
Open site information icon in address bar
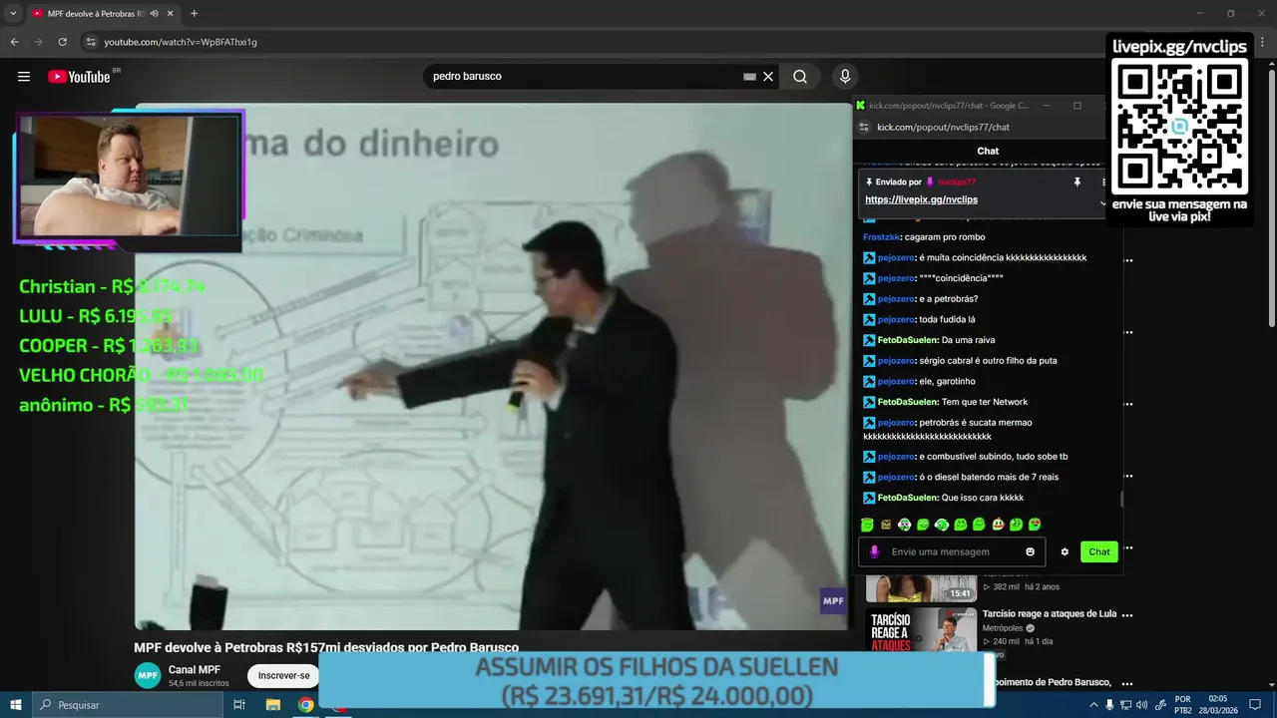click(91, 42)
